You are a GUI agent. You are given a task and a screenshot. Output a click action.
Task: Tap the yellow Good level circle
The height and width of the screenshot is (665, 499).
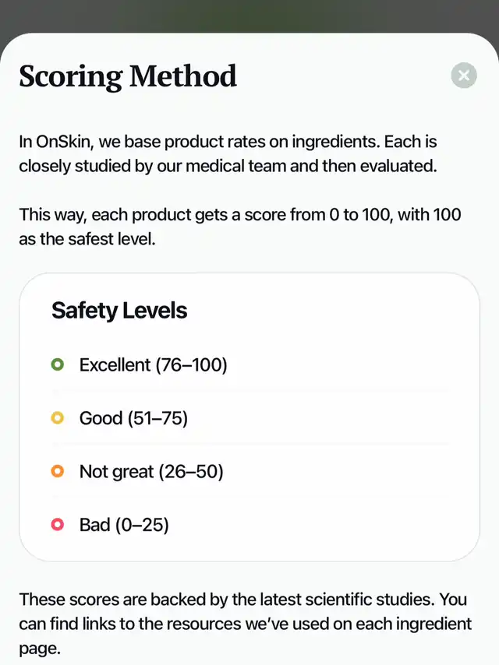click(x=57, y=418)
